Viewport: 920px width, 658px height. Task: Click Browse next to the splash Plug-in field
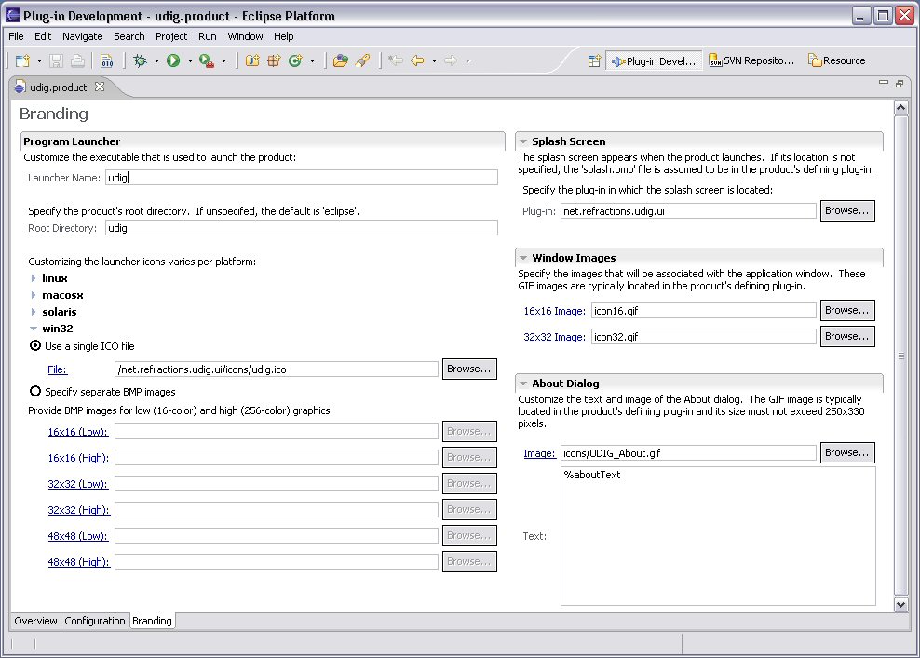pos(847,211)
